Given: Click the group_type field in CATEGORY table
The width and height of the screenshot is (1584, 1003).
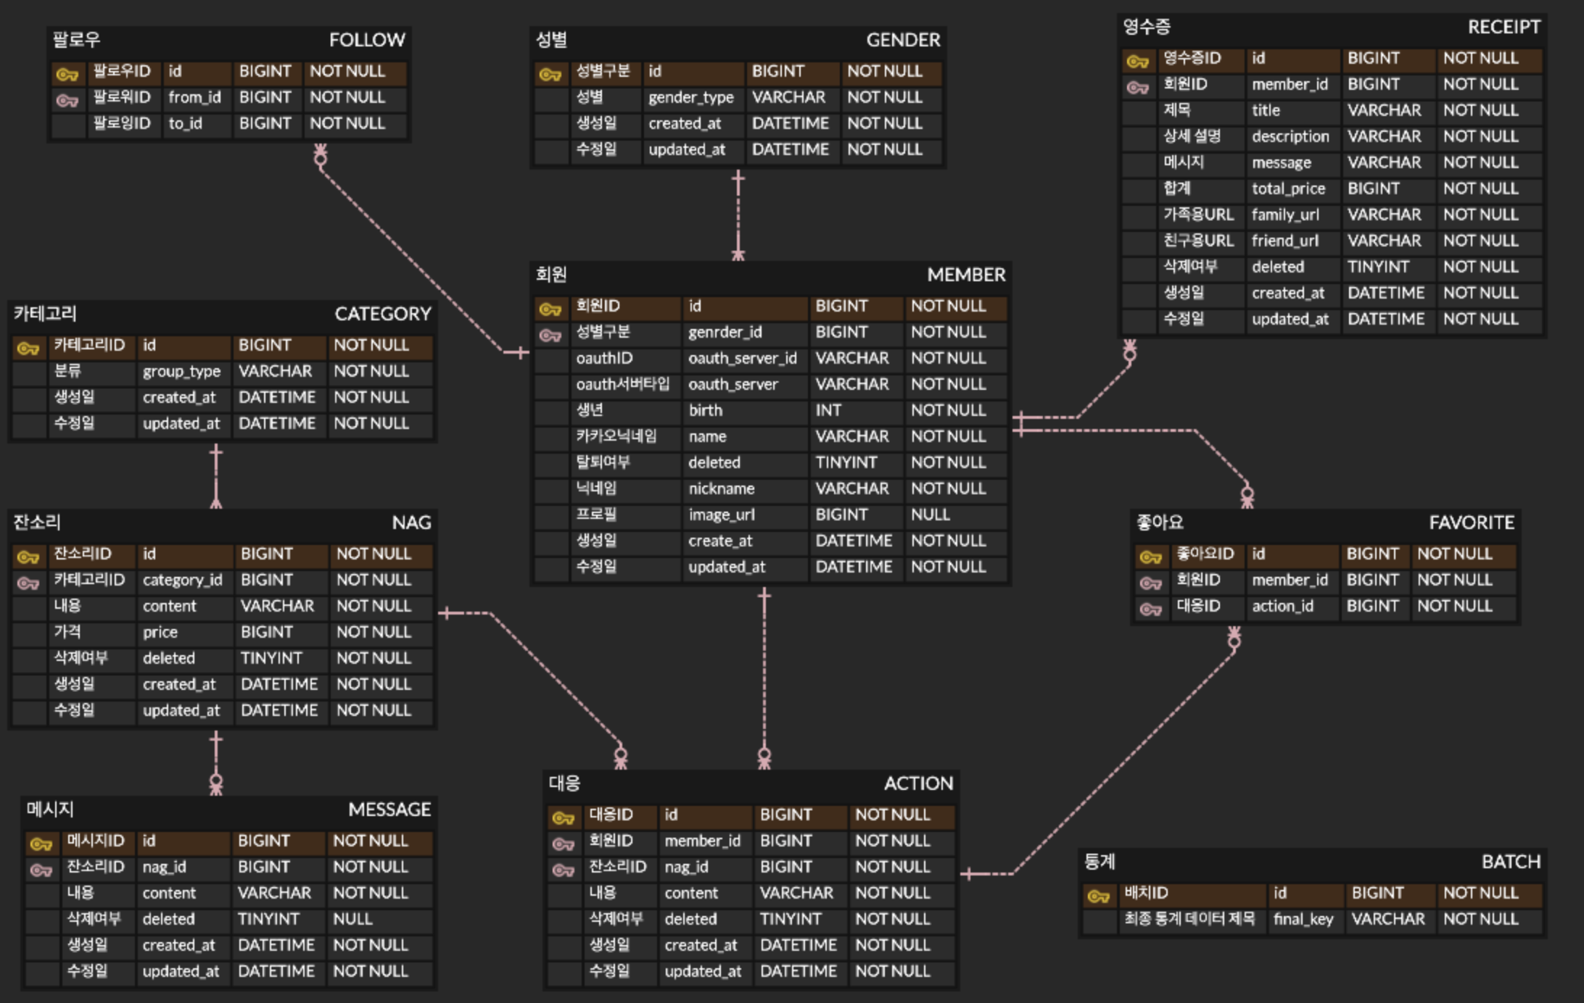Looking at the screenshot, I should click(x=181, y=372).
